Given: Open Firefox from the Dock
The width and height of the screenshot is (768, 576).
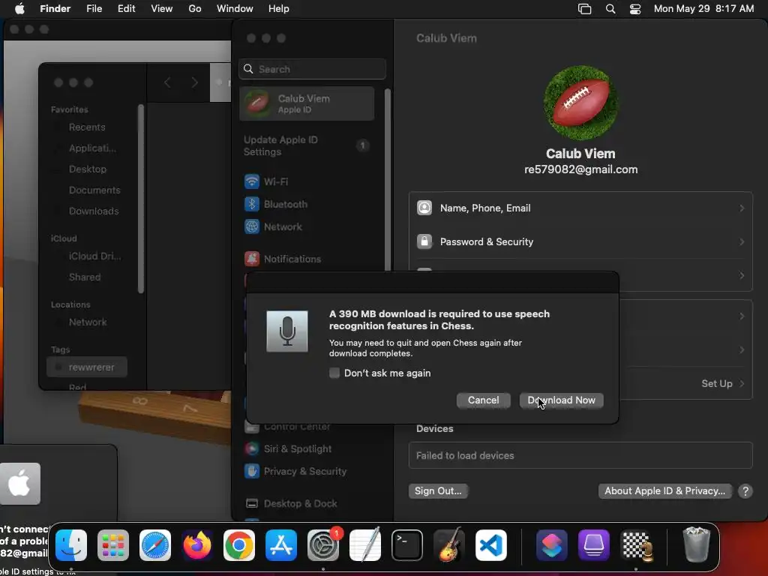Looking at the screenshot, I should click(x=197, y=545).
